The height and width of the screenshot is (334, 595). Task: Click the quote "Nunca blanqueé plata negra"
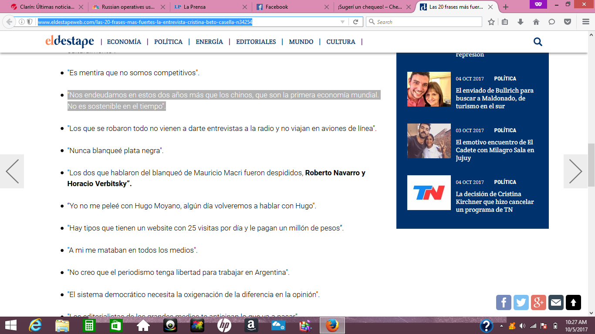(115, 150)
